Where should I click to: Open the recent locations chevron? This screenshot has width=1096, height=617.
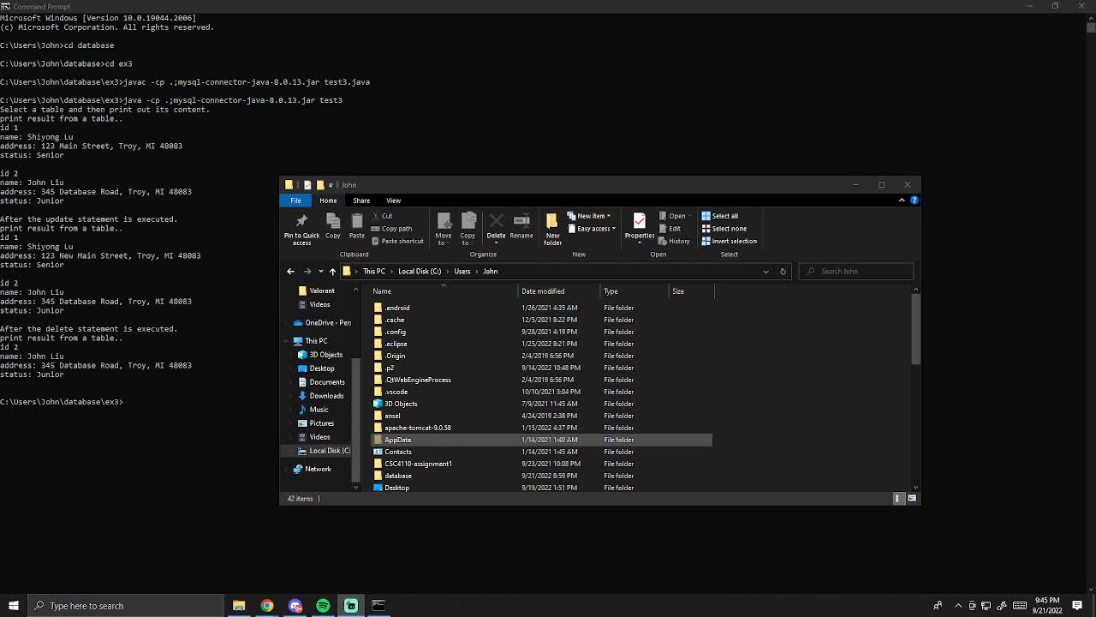(x=321, y=272)
